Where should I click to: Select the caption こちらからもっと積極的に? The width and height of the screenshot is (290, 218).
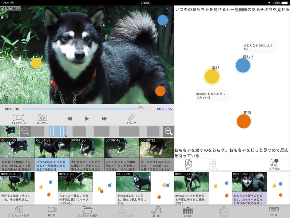coord(122,164)
